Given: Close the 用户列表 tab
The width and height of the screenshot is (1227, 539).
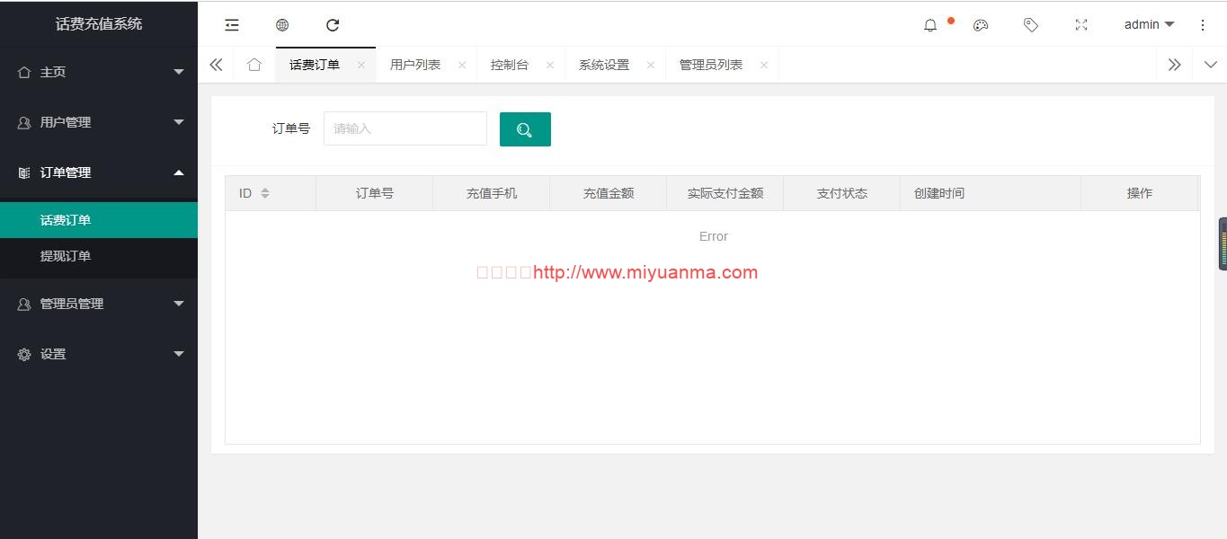Looking at the screenshot, I should (462, 65).
